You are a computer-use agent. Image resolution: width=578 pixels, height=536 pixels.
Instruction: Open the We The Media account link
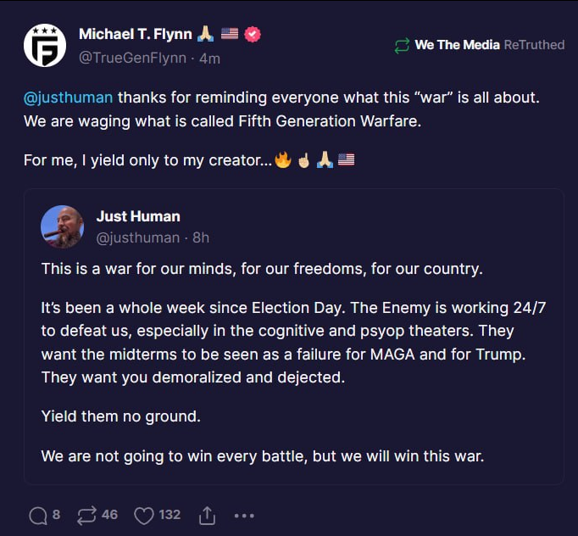pyautogui.click(x=457, y=45)
